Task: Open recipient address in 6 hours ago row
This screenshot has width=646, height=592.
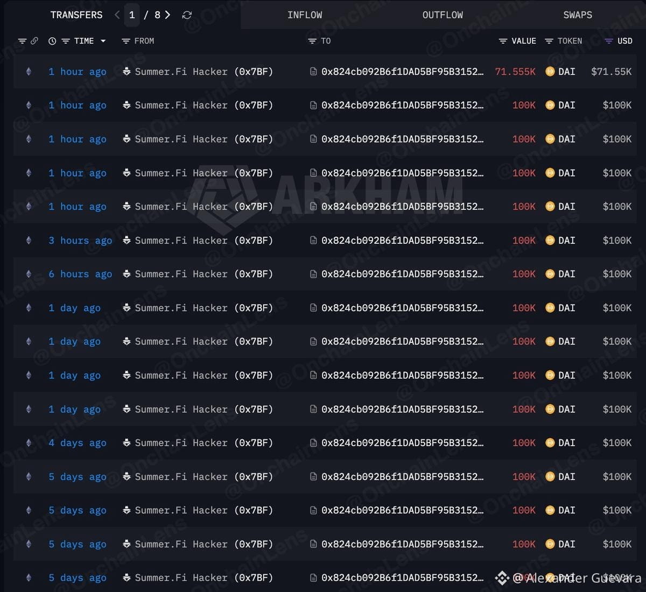Action: click(x=403, y=274)
